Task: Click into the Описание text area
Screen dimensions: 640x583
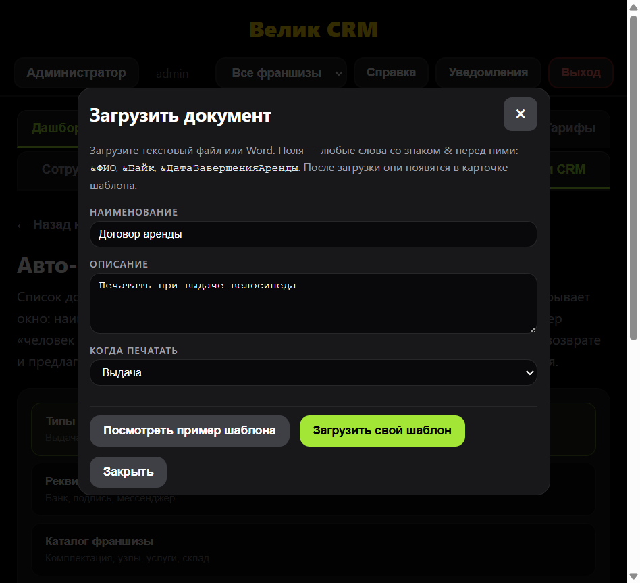Action: (313, 303)
